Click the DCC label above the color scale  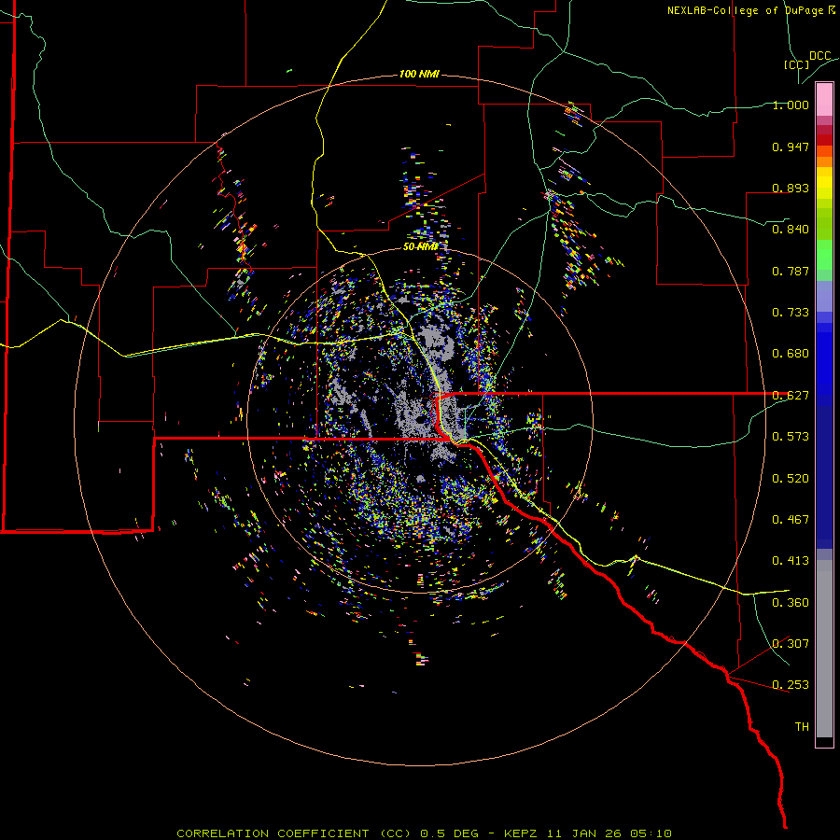(x=819, y=55)
